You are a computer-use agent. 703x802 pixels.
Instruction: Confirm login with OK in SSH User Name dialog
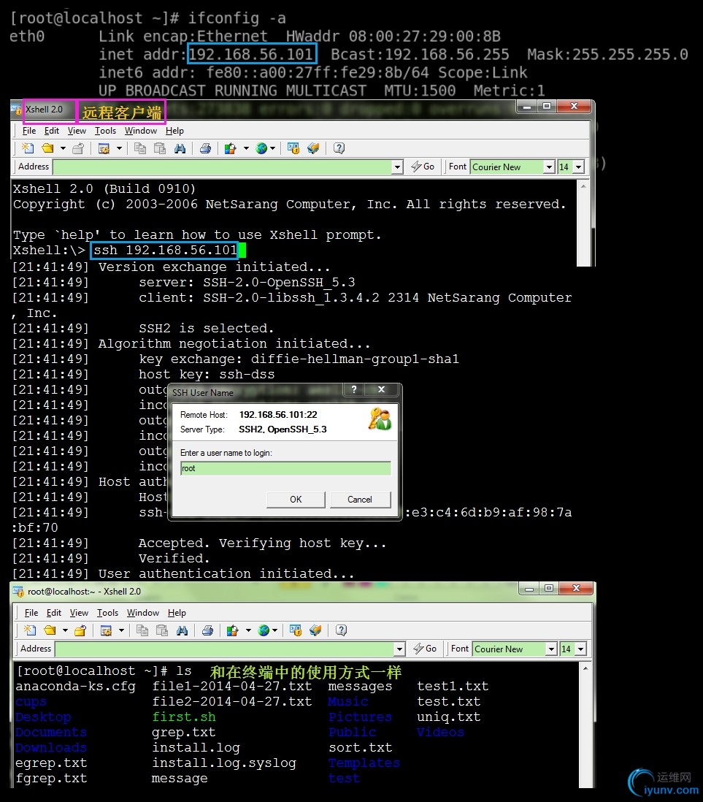(296, 499)
